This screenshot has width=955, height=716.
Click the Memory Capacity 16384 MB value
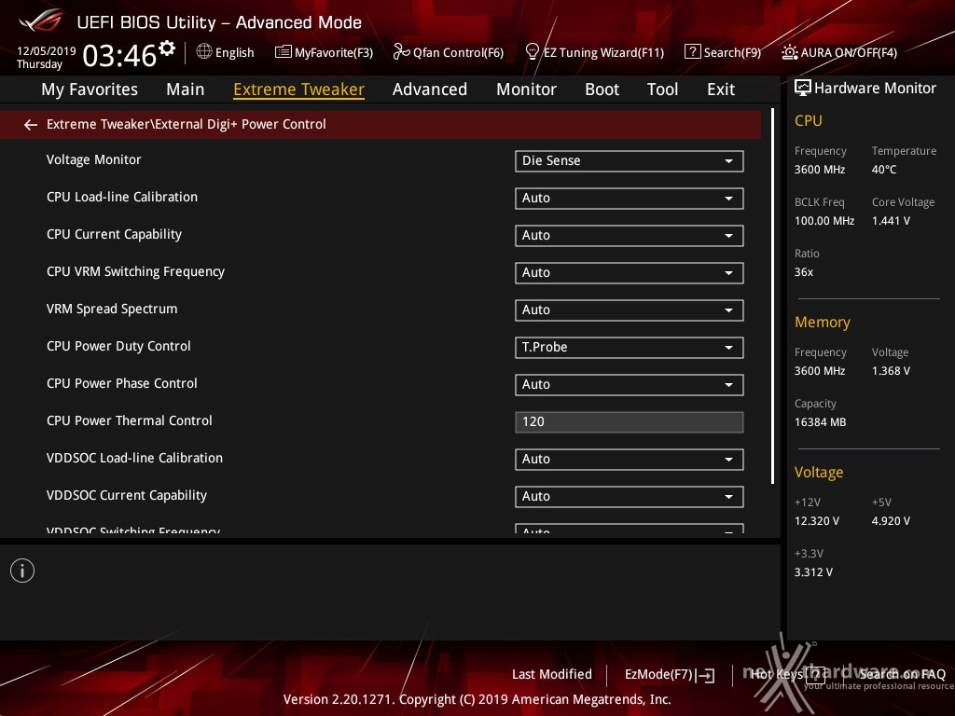pyautogui.click(x=821, y=422)
